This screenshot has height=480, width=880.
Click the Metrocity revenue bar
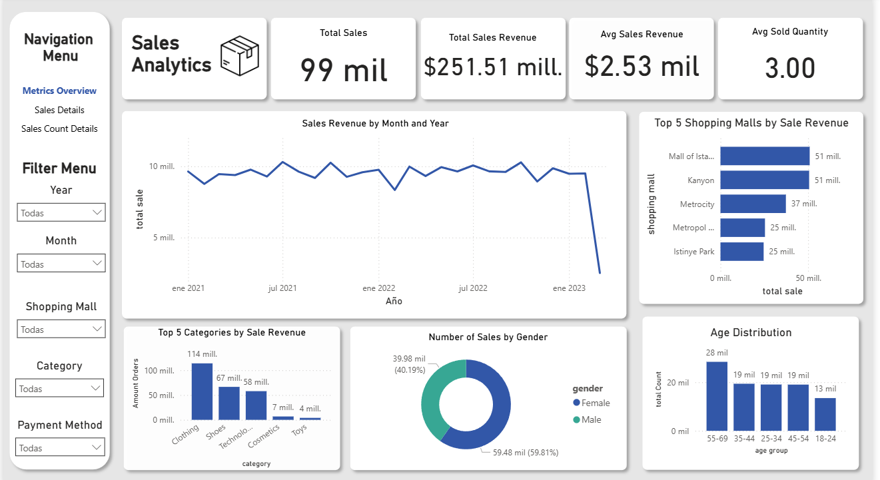pyautogui.click(x=753, y=204)
